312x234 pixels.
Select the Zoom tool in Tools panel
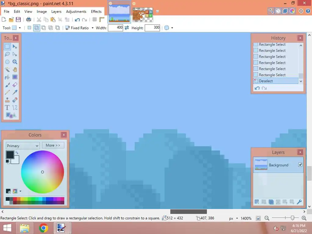click(x=15, y=62)
